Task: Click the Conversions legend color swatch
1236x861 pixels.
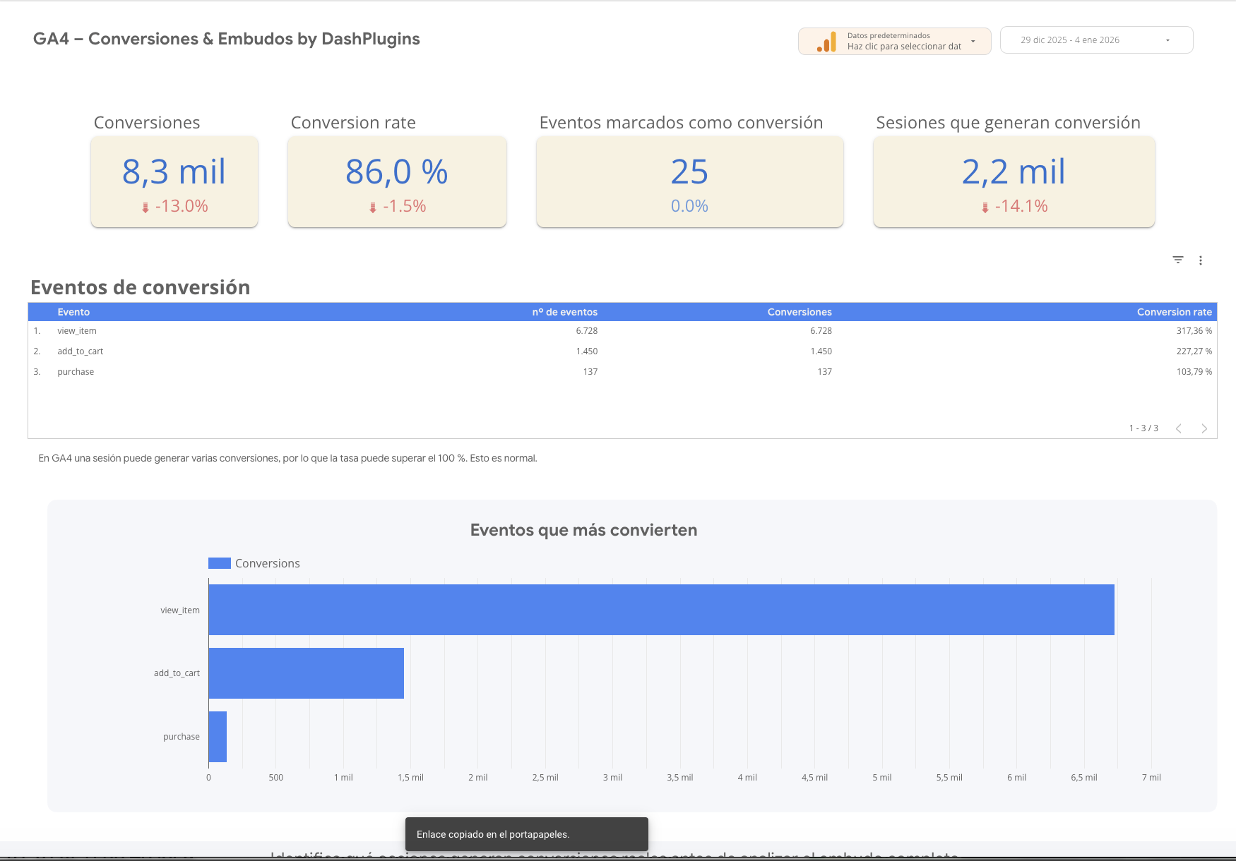Action: click(220, 563)
